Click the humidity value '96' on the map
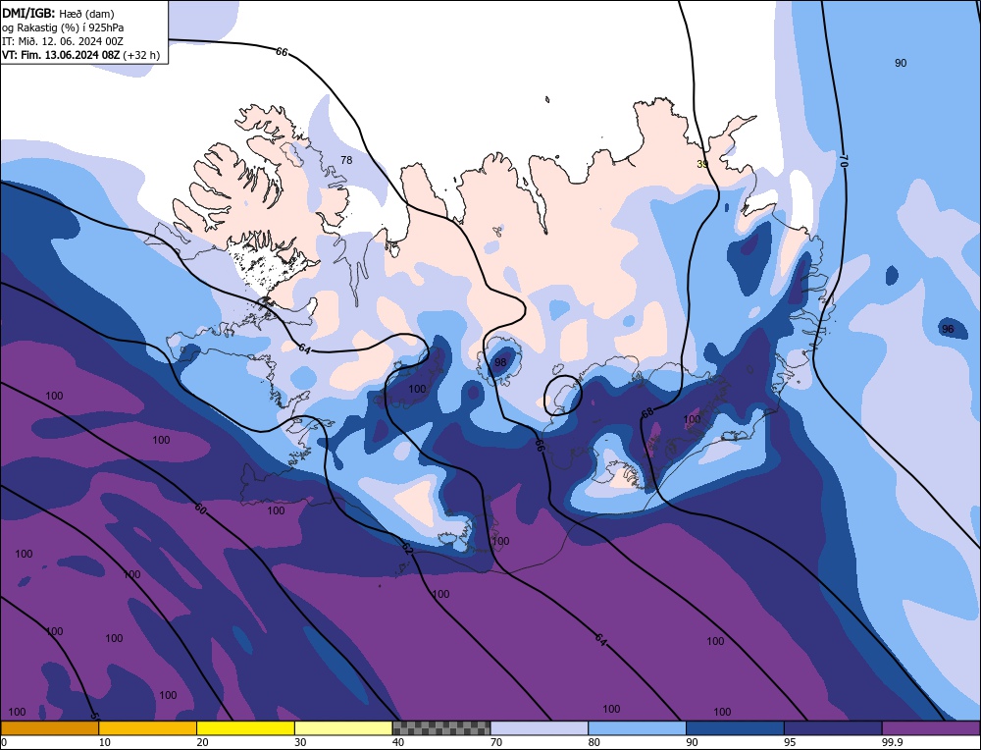Image resolution: width=981 pixels, height=750 pixels. click(x=948, y=329)
